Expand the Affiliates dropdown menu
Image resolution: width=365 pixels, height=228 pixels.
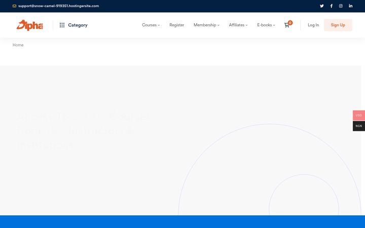point(238,25)
